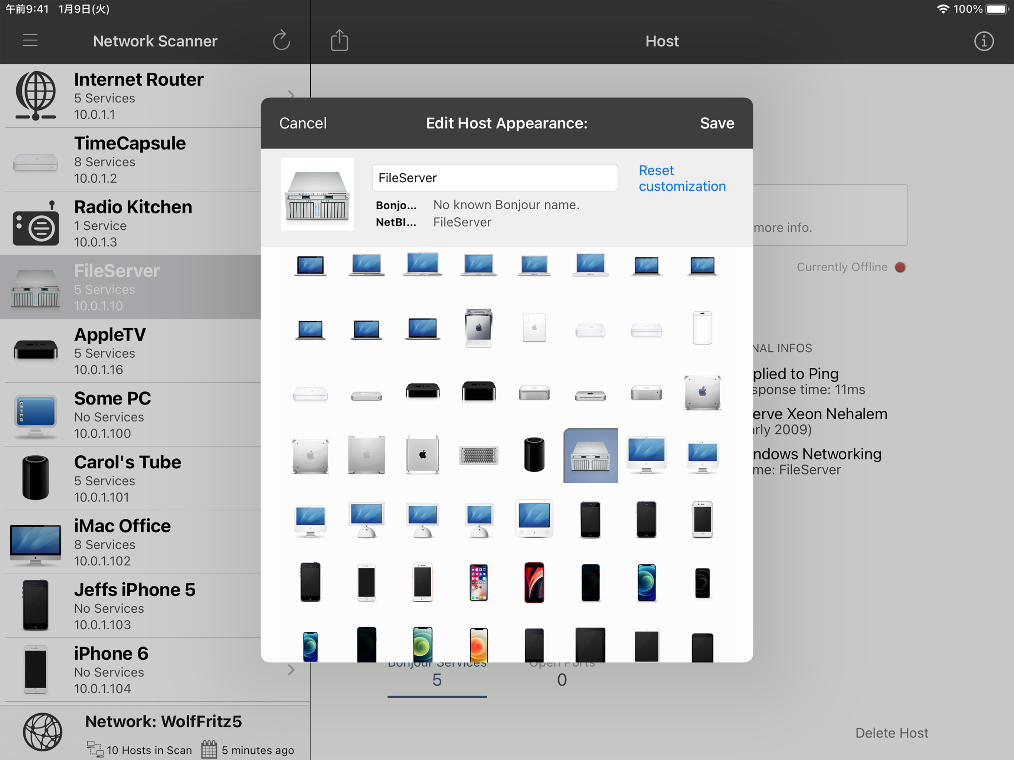The image size is (1014, 760).
Task: Select the Mac Pro cheese-grater tower icon
Action: (423, 455)
